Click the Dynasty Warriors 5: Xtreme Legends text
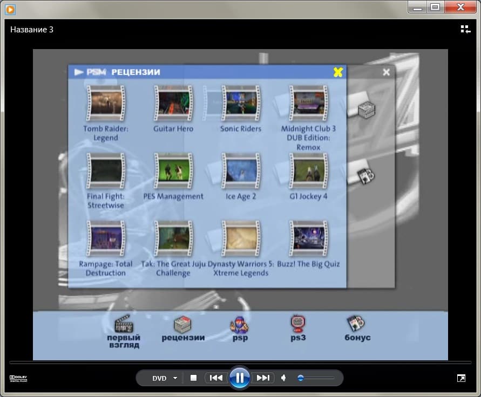 (241, 269)
